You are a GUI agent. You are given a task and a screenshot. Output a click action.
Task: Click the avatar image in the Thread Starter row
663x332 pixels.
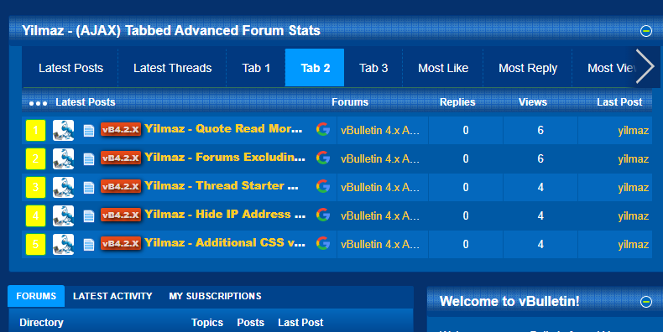point(64,187)
